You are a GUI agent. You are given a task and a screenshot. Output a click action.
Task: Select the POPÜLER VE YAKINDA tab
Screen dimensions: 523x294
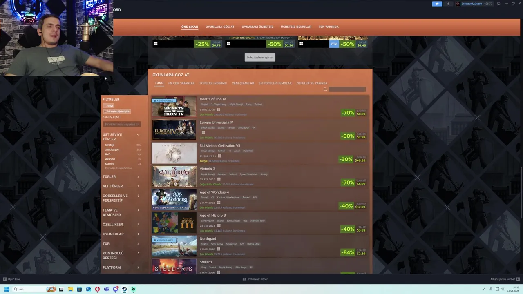click(312, 83)
